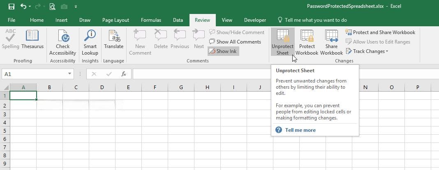
Task: Switch to the Insert tab
Action: pyautogui.click(x=61, y=20)
